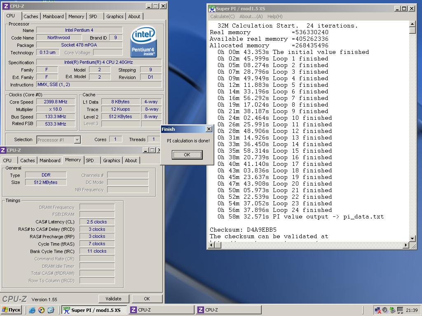Click the disconnected network tray icon with red X
The width and height of the screenshot is (422, 316).
pos(377,310)
